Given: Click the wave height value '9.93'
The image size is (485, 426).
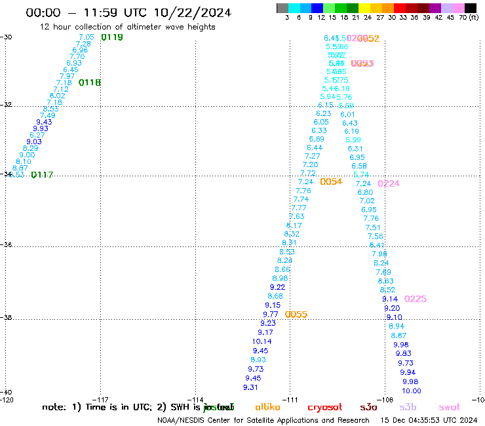Looking at the screenshot, I should click(x=41, y=128).
